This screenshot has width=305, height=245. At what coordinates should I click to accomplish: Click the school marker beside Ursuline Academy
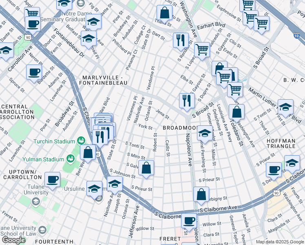coord(94,190)
